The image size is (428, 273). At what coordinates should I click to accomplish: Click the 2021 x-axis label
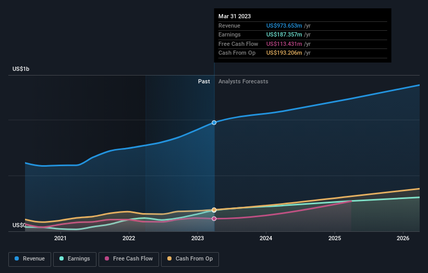[x=60, y=238]
